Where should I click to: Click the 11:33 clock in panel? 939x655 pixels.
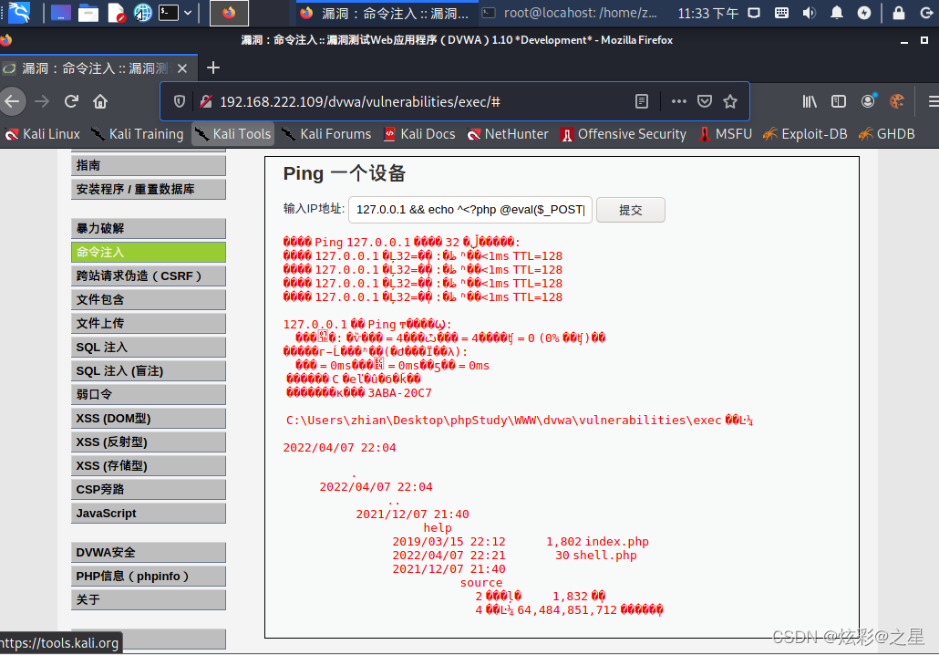pyautogui.click(x=707, y=13)
